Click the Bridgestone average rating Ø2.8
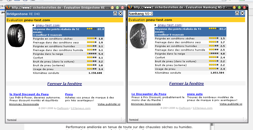 click(x=101, y=29)
